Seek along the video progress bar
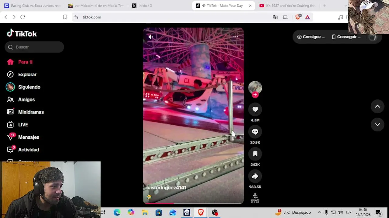This screenshot has width=389, height=218. [x=193, y=203]
